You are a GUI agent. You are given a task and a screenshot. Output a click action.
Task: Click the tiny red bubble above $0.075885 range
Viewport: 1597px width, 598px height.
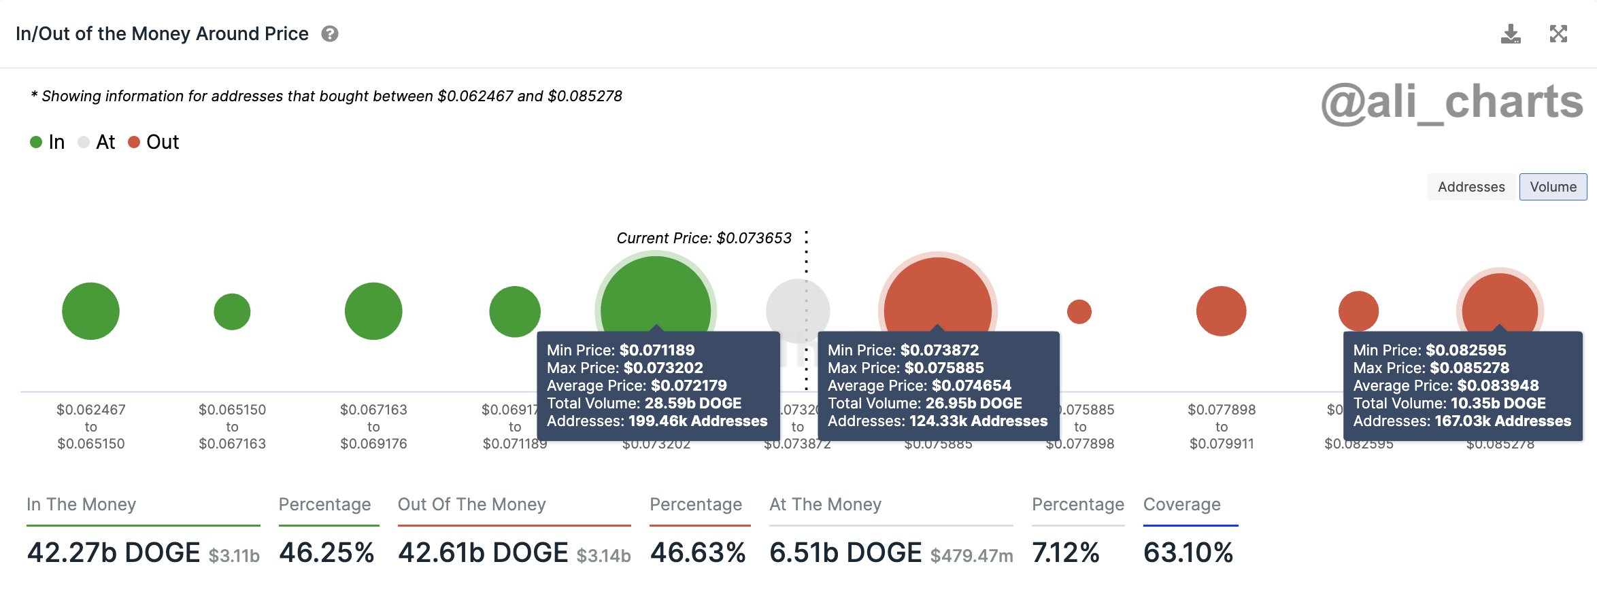[1079, 312]
